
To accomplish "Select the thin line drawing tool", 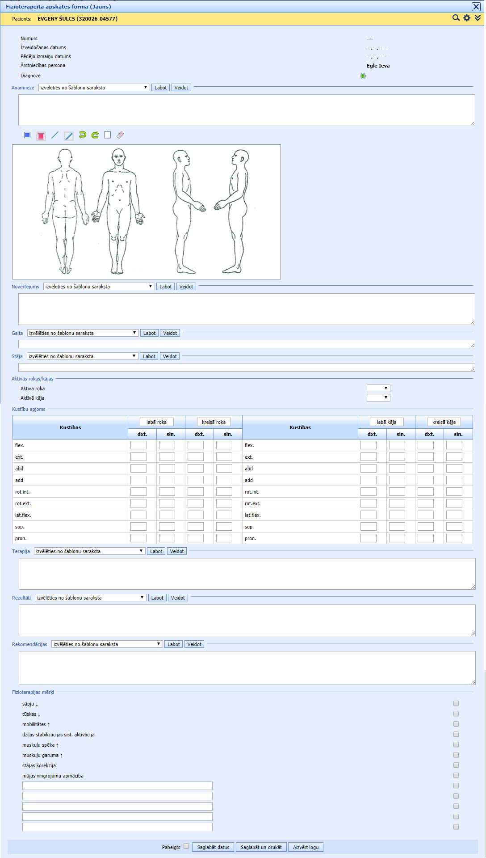I will tap(55, 135).
